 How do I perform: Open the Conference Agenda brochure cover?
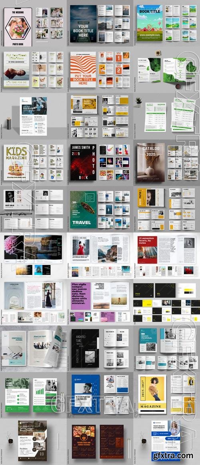pyautogui.click(x=14, y=349)
